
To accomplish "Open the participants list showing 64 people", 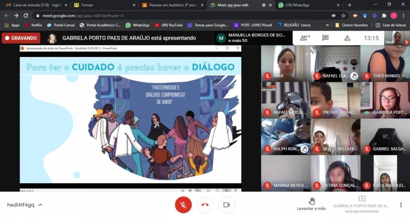I will [305, 38].
